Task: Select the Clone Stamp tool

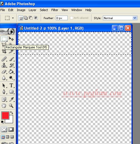Action: pyautogui.click(x=4, y=65)
